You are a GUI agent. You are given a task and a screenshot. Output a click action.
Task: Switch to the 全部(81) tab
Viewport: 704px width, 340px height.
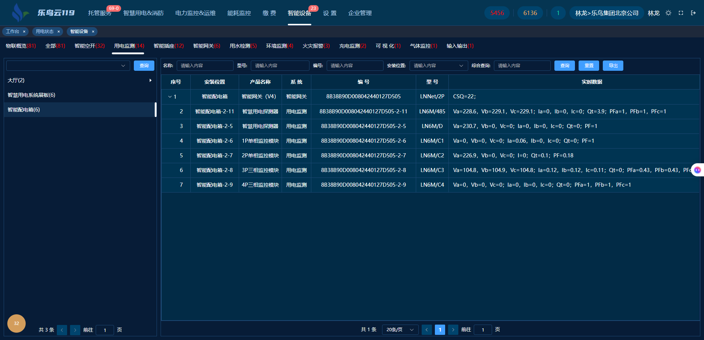[x=55, y=46]
